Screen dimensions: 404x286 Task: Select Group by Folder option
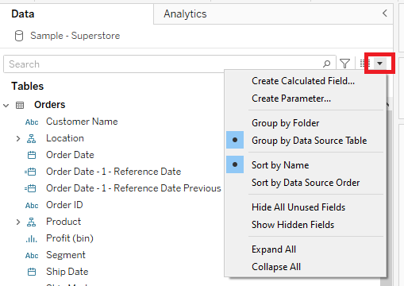coord(286,123)
